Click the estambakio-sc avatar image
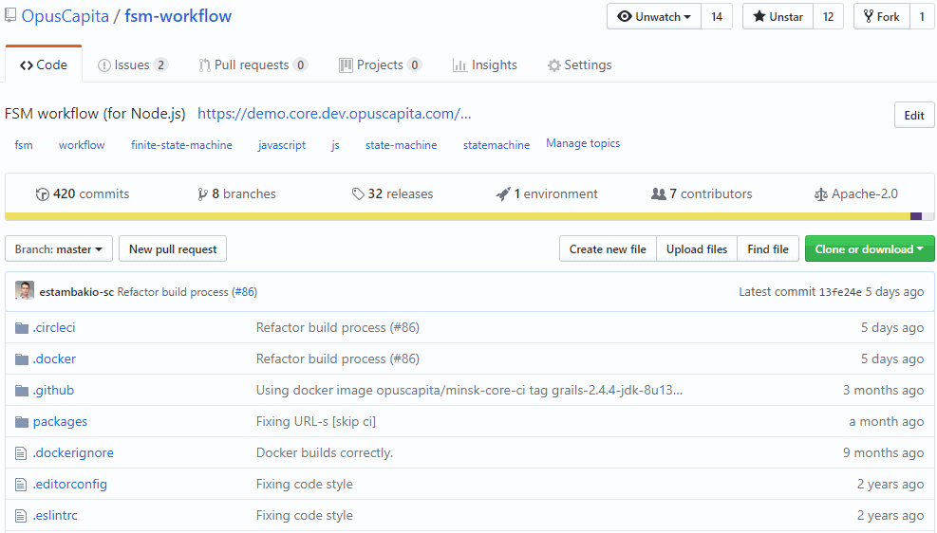This screenshot has width=937, height=533. coord(25,291)
